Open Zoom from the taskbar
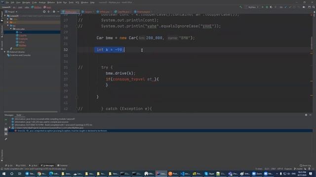 pyautogui.click(x=257, y=174)
